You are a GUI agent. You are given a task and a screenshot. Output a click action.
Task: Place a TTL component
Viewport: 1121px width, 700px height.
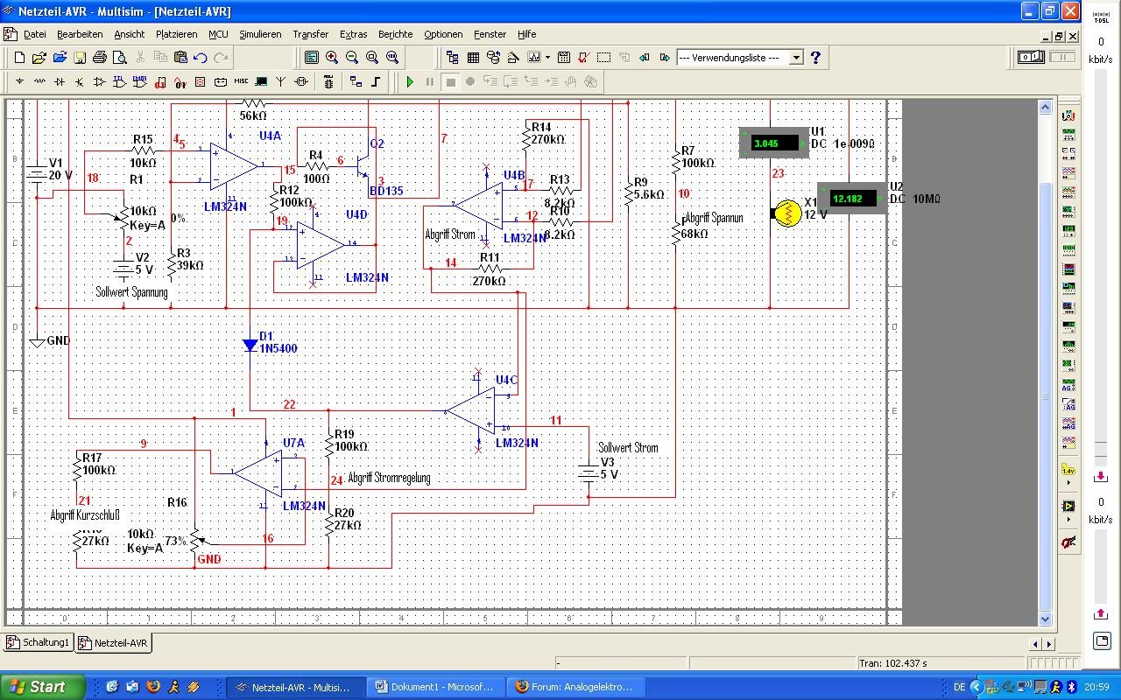(x=119, y=81)
